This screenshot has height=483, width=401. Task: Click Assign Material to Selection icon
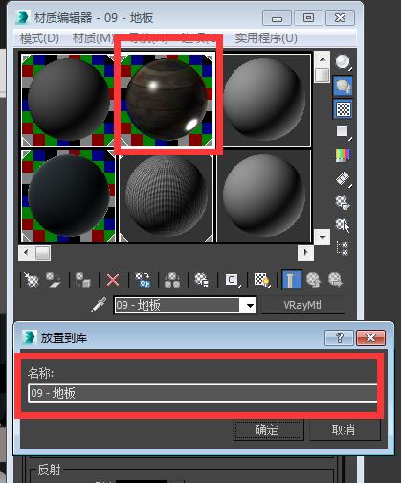[82, 280]
